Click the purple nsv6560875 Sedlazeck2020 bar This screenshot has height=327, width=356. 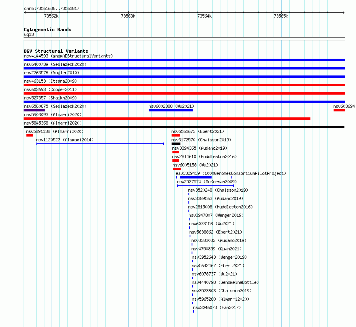34,110
